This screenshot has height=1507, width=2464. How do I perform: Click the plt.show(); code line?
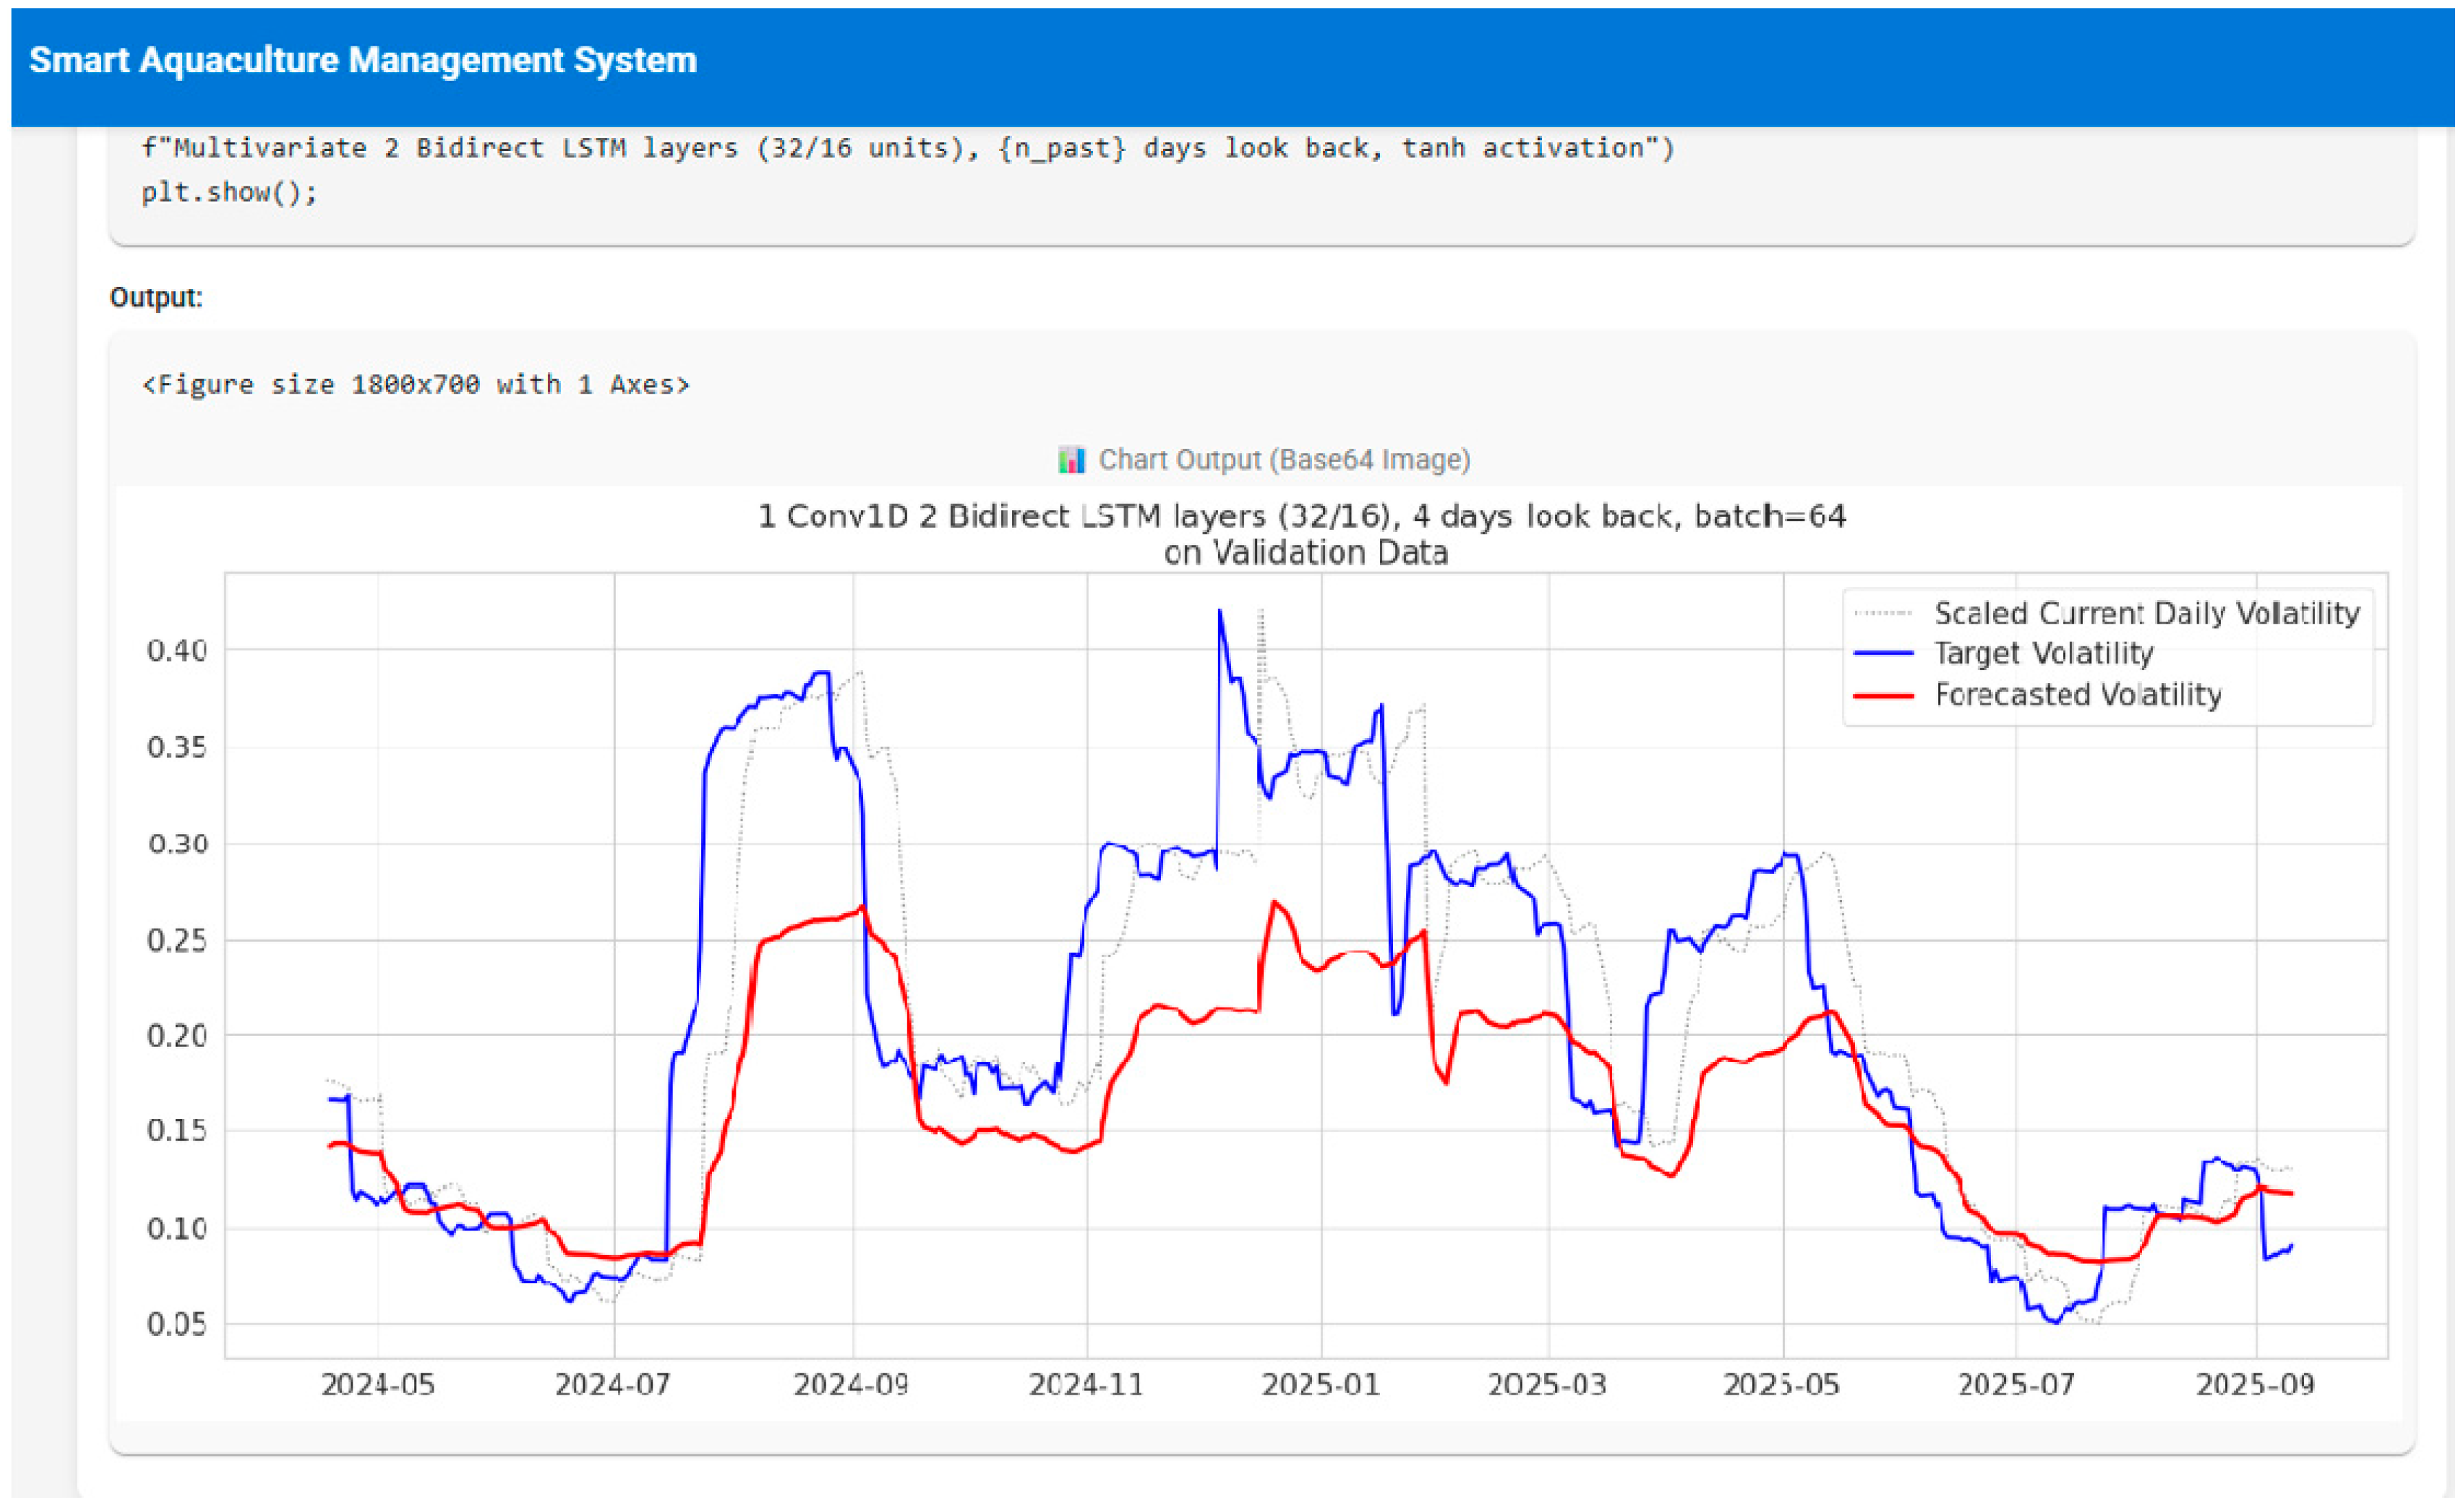tap(229, 192)
